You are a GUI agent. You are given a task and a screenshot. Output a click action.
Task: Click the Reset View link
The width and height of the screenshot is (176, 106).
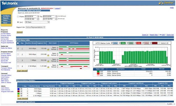154,35
